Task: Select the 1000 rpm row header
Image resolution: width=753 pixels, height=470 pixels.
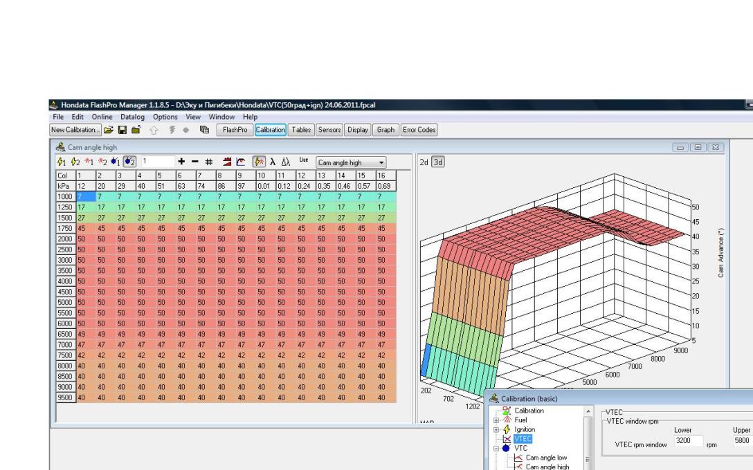Action: click(x=66, y=196)
